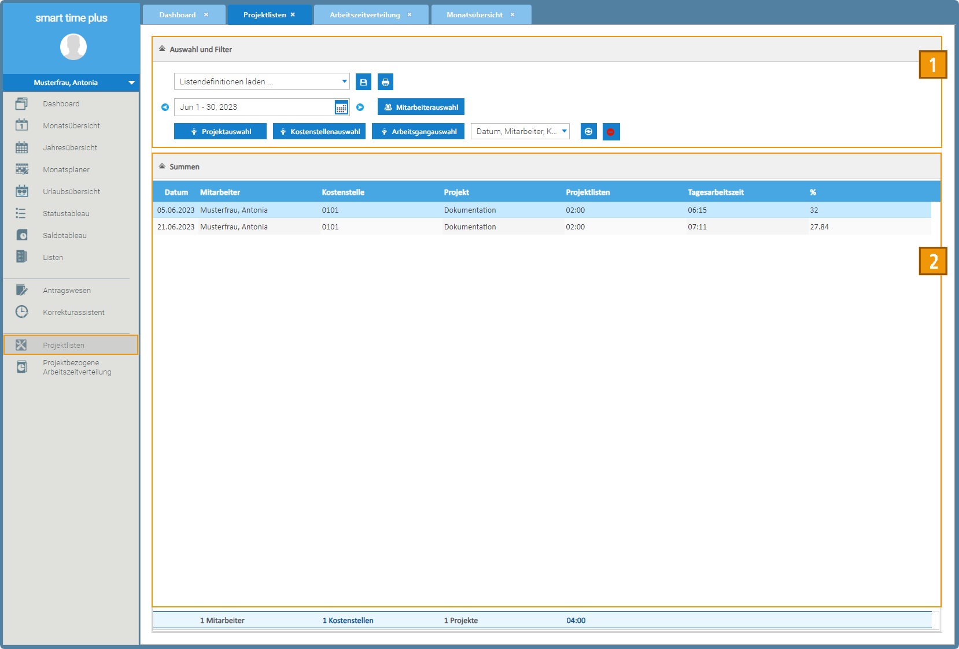
Task: Click the blue refresh icon button
Action: tap(588, 132)
